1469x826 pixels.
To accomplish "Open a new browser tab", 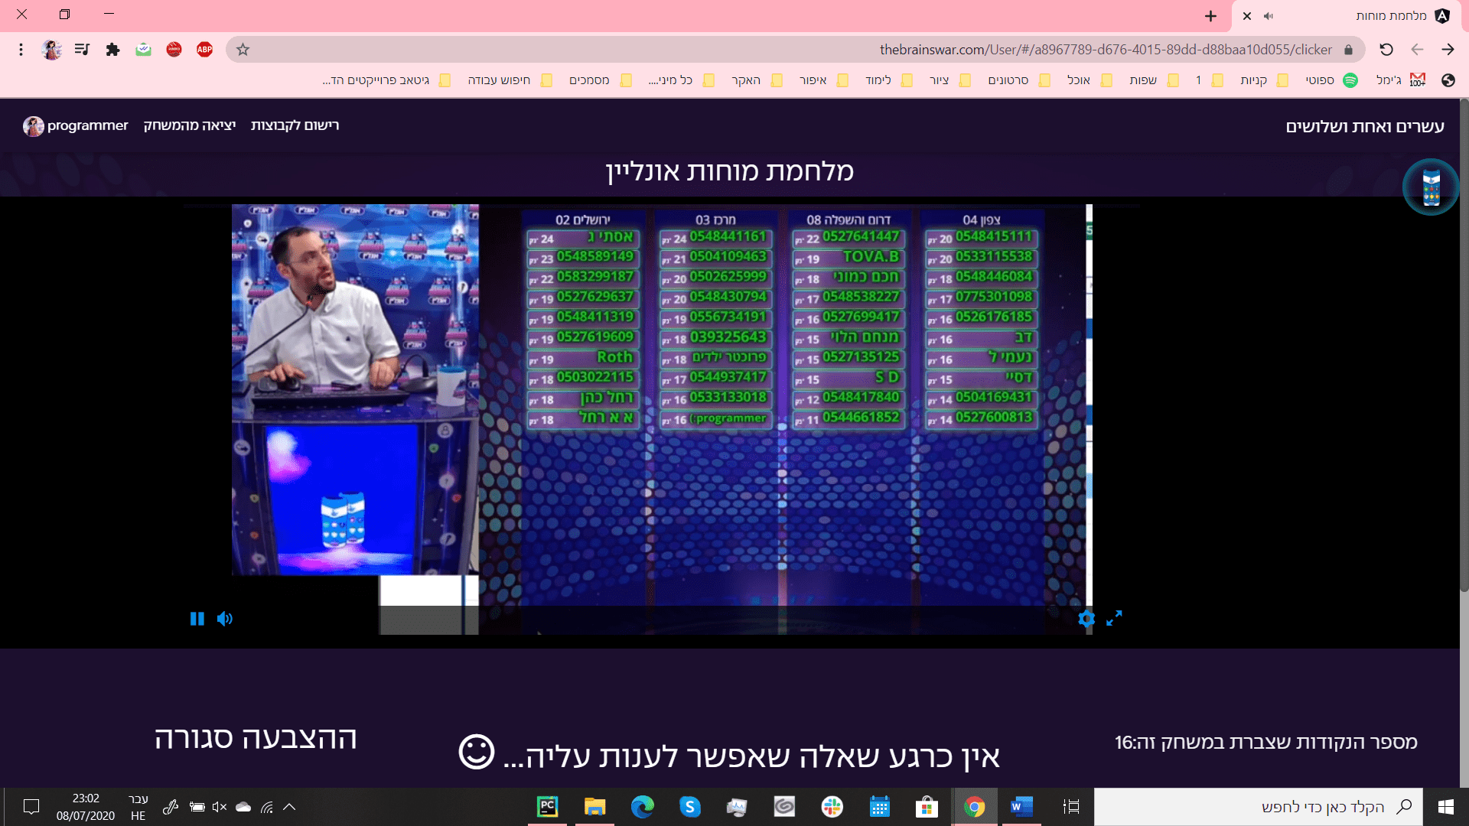I will coord(1210,16).
